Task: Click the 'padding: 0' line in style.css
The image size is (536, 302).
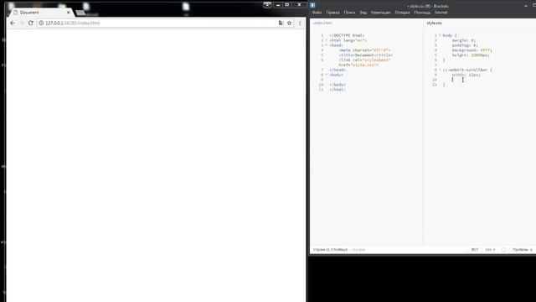Action: pos(465,45)
